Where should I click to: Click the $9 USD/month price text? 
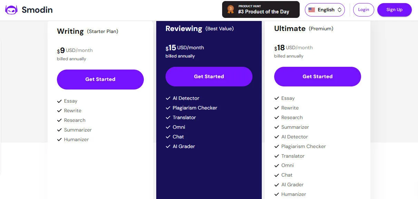74,50
